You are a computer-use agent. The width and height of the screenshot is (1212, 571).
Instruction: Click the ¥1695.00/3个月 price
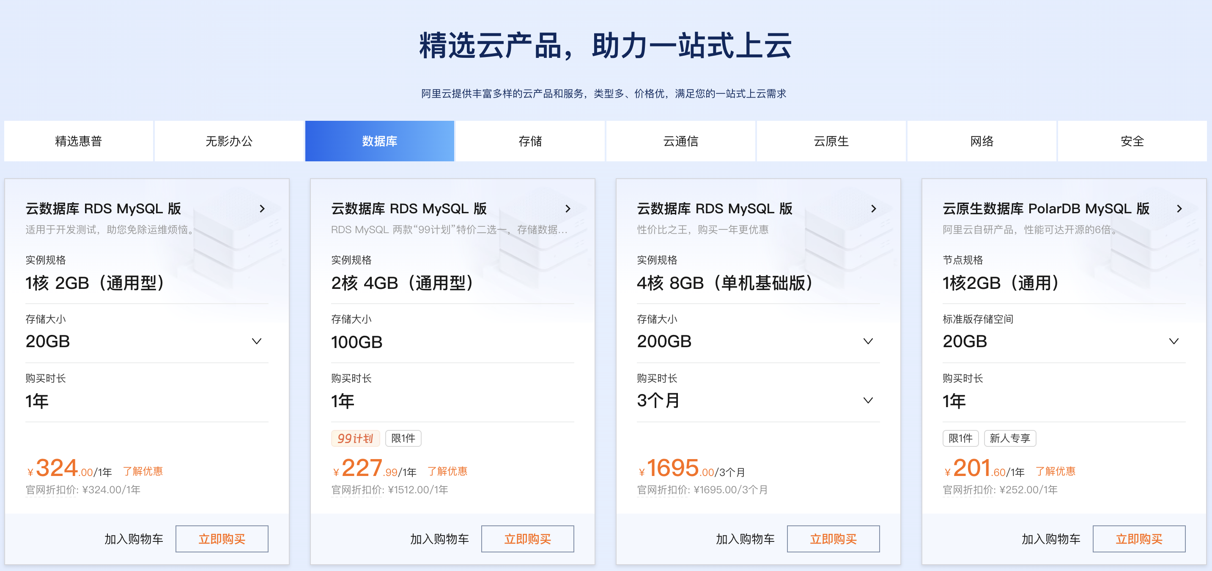click(x=692, y=468)
